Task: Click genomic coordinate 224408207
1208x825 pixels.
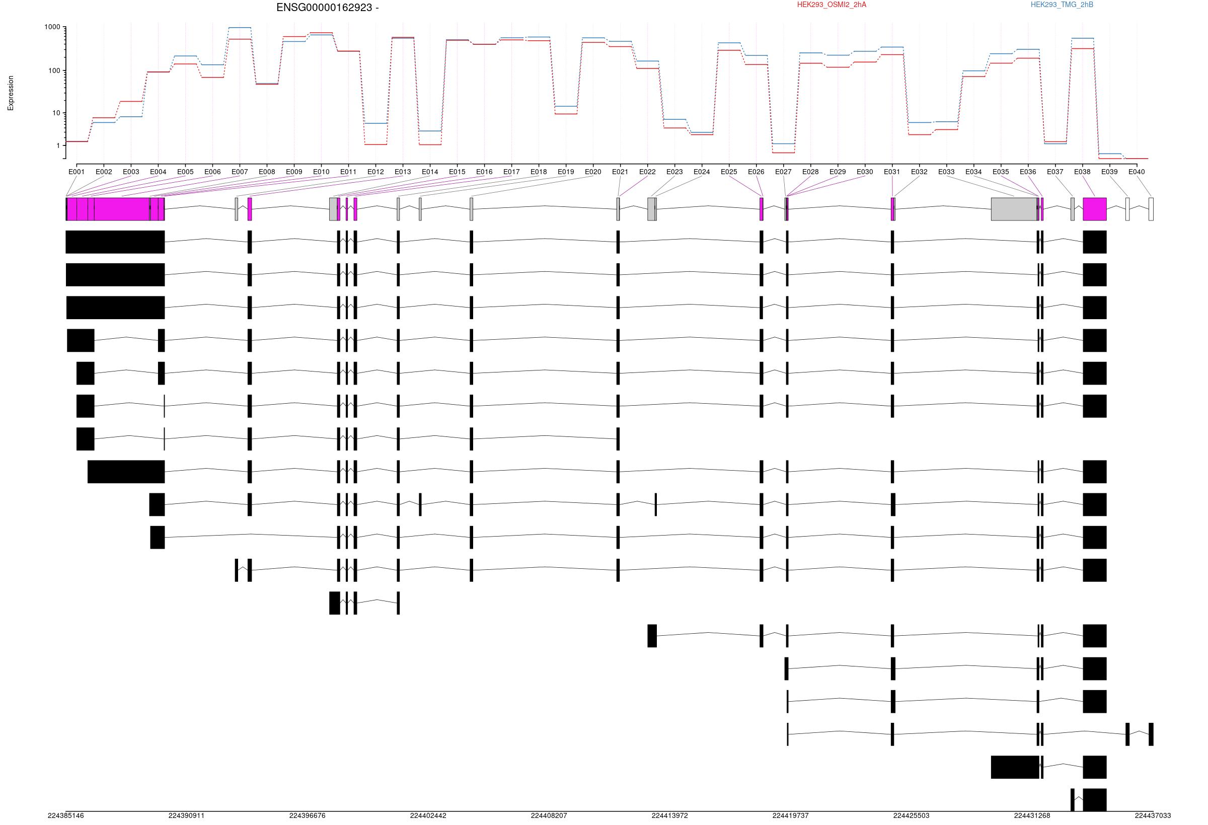Action: (x=549, y=815)
